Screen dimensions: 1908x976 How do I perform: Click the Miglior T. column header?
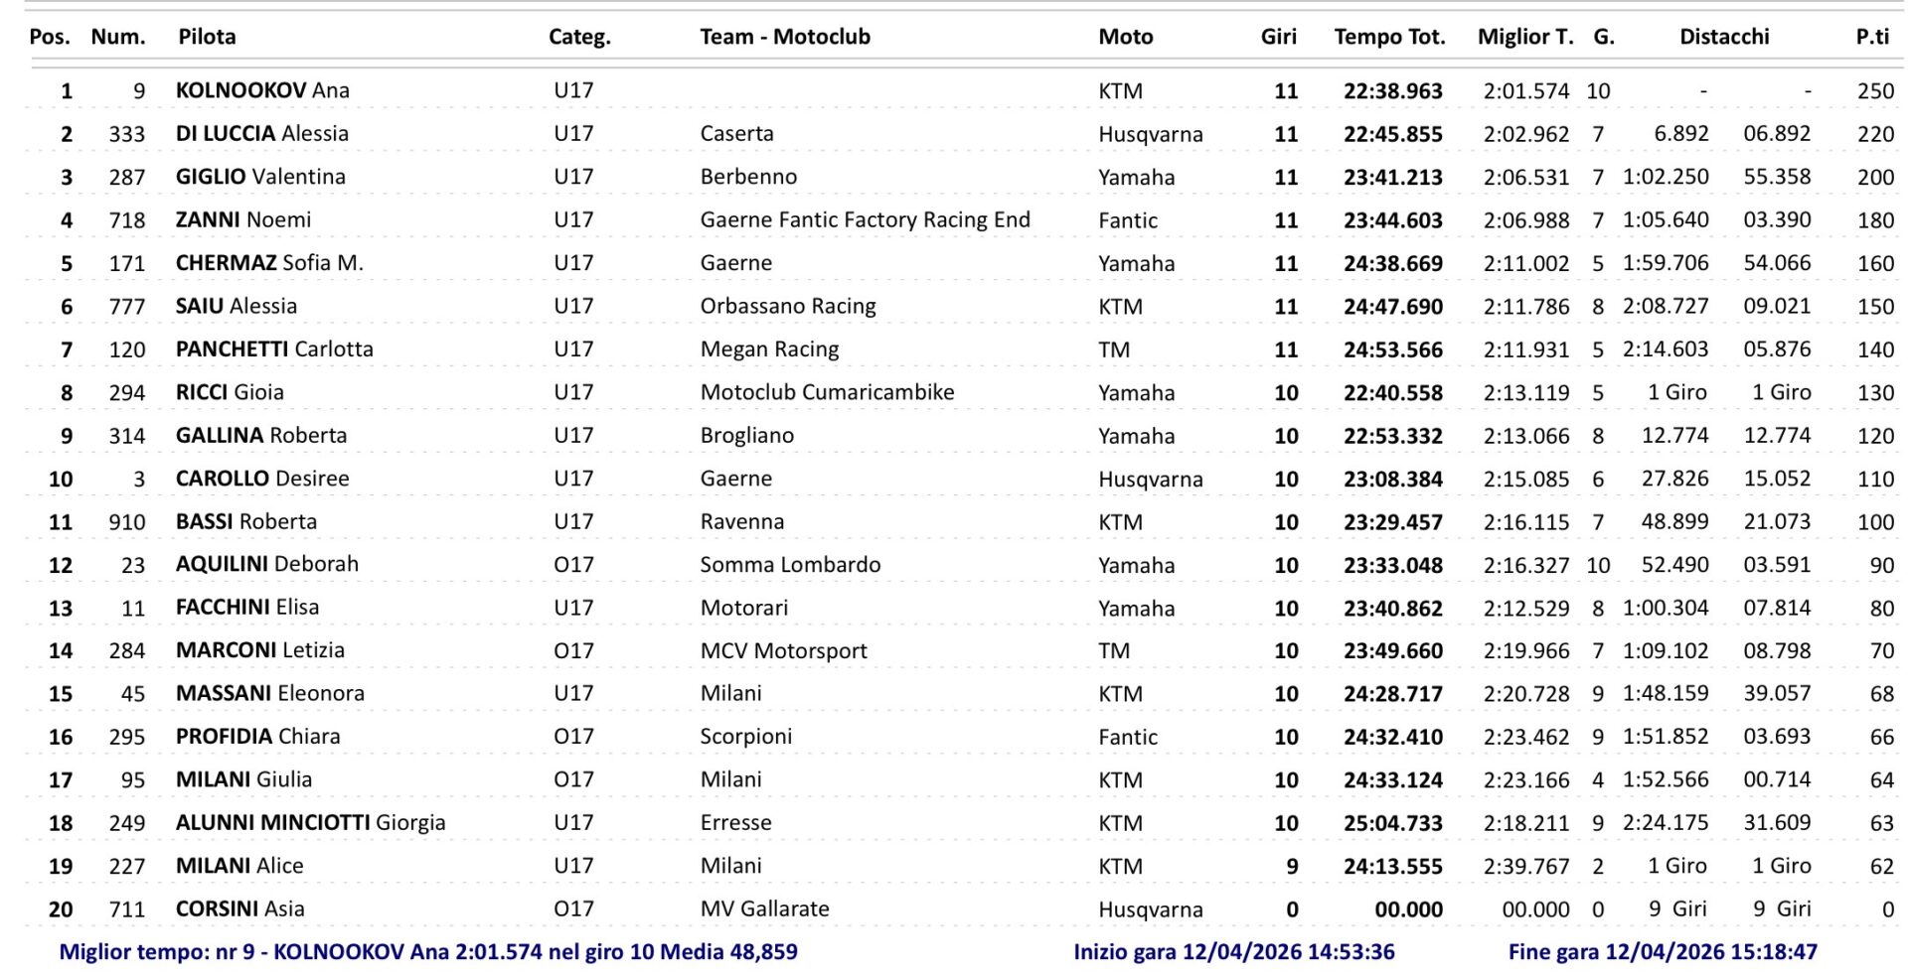click(x=1524, y=37)
